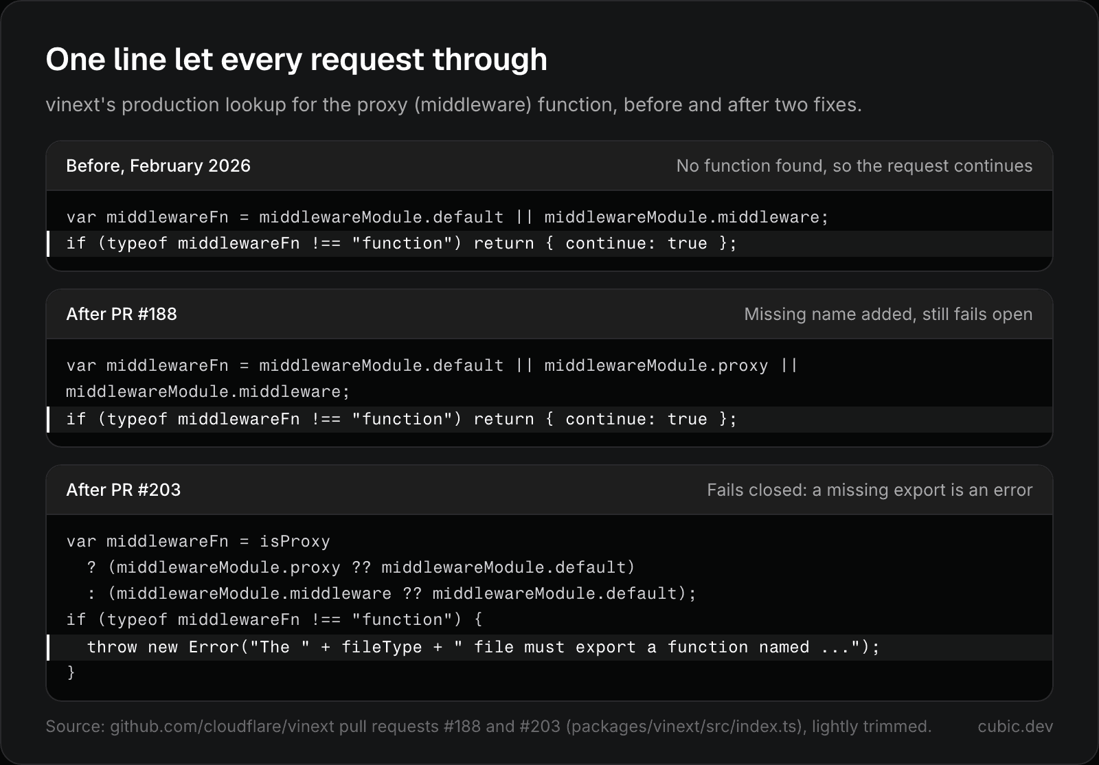Click the 'middlewareModule.middleware;' wrapped line in the PR #188 card
Image resolution: width=1099 pixels, height=765 pixels.
pos(208,391)
